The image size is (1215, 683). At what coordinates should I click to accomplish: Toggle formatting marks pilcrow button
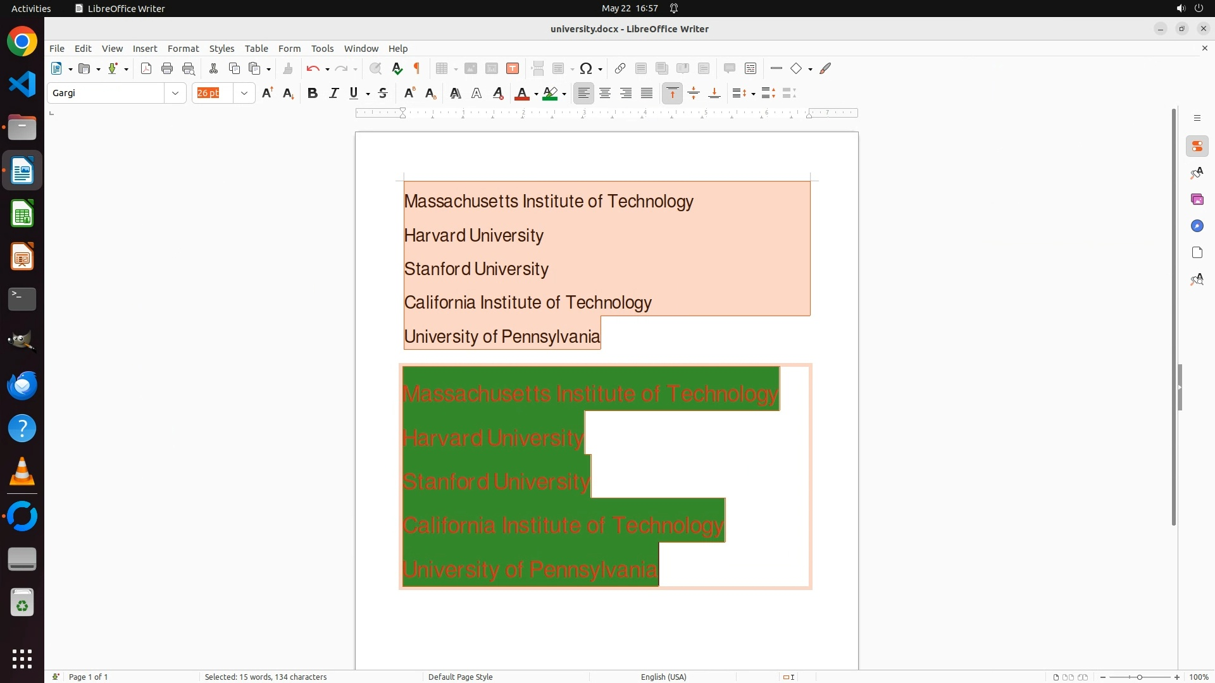417,68
